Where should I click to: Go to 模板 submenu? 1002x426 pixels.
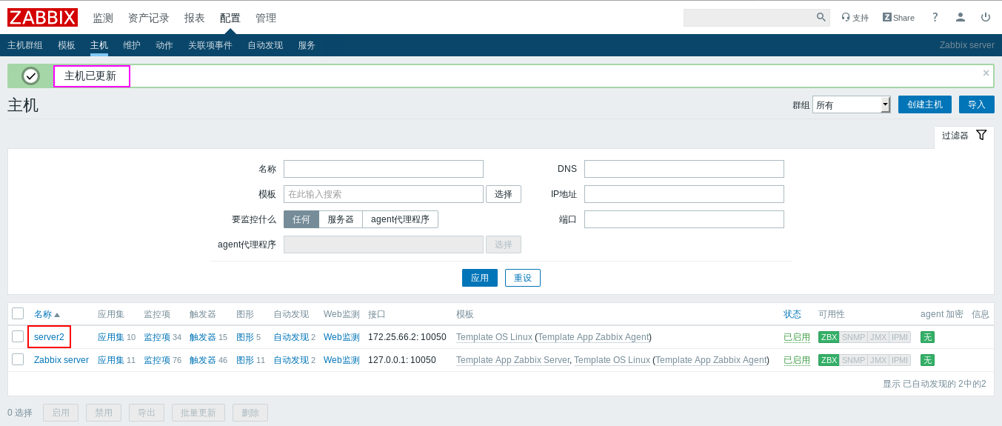67,45
